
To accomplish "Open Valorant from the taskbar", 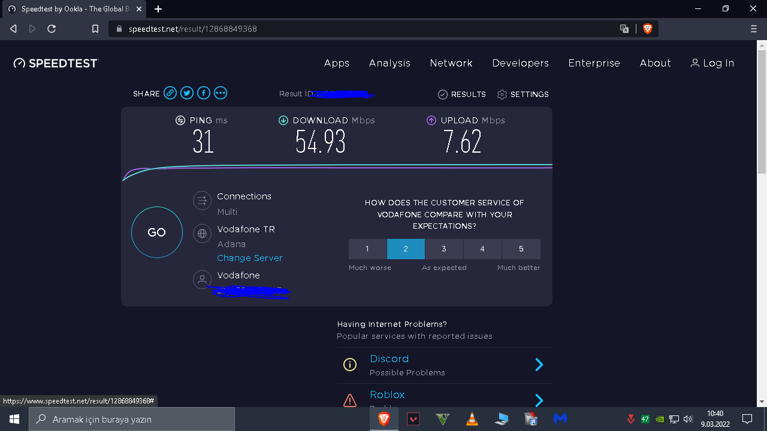I will (413, 419).
